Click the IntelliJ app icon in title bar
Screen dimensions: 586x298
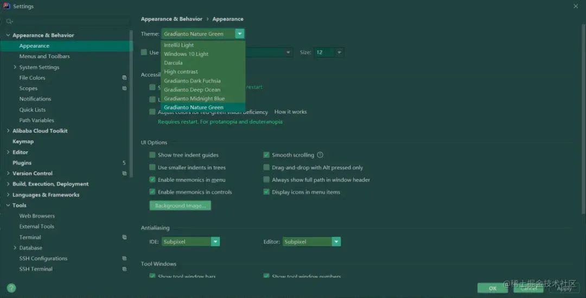click(7, 6)
